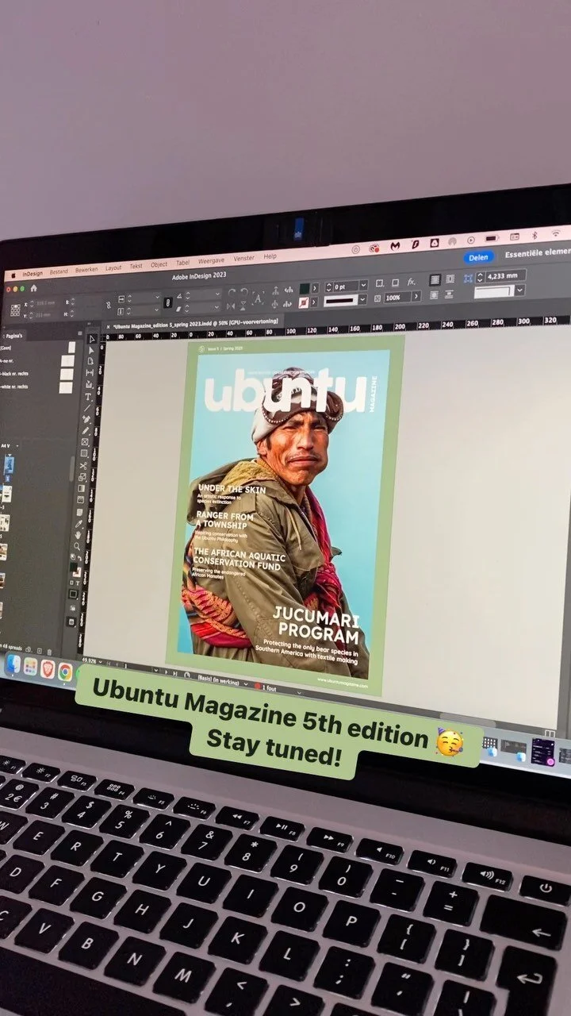
Task: Select the Rectangle Frame tool
Action: click(85, 442)
